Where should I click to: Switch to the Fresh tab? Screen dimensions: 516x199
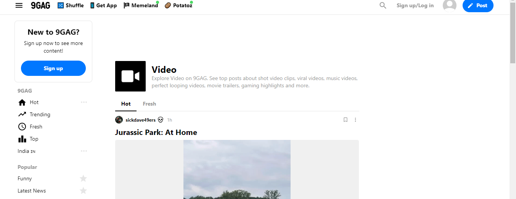point(149,104)
